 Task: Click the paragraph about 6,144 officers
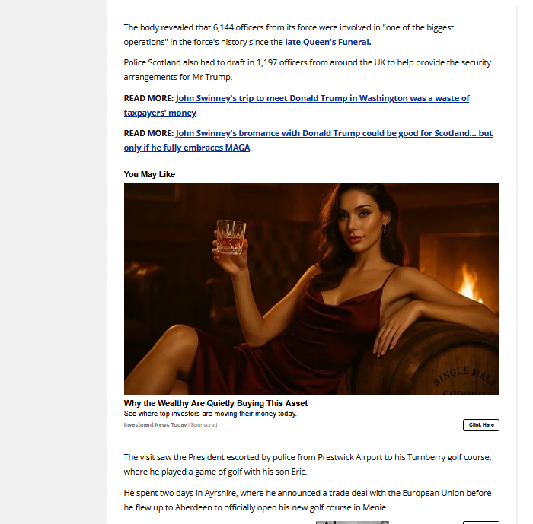[x=289, y=35]
